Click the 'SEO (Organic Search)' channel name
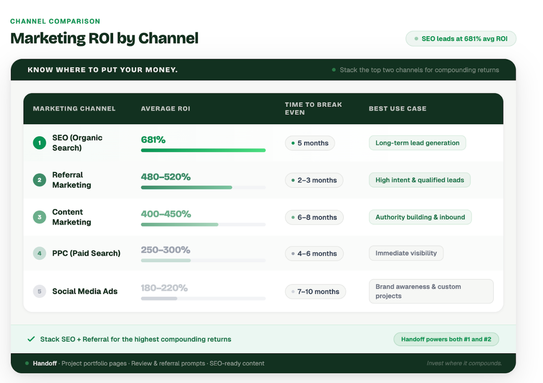 pyautogui.click(x=77, y=143)
